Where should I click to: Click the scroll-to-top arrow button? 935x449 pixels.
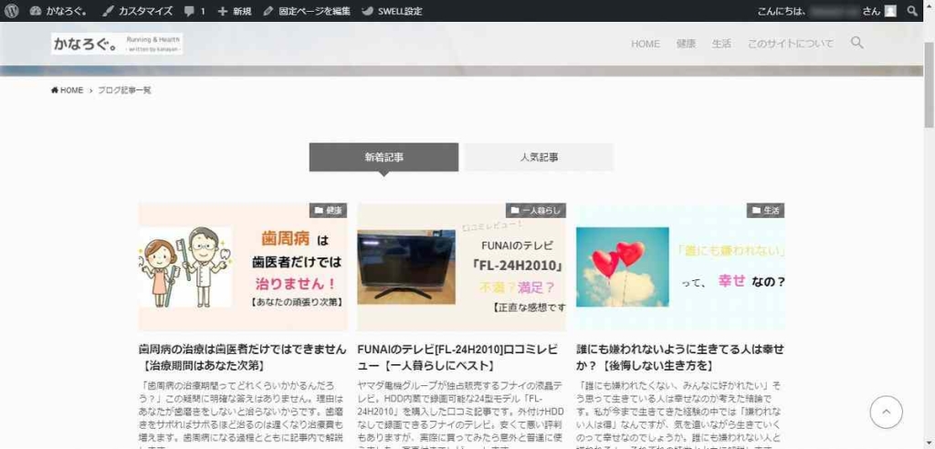(886, 412)
